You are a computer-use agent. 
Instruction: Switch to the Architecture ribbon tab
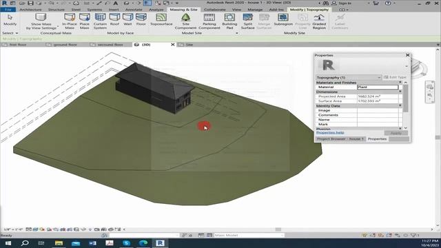point(30,10)
